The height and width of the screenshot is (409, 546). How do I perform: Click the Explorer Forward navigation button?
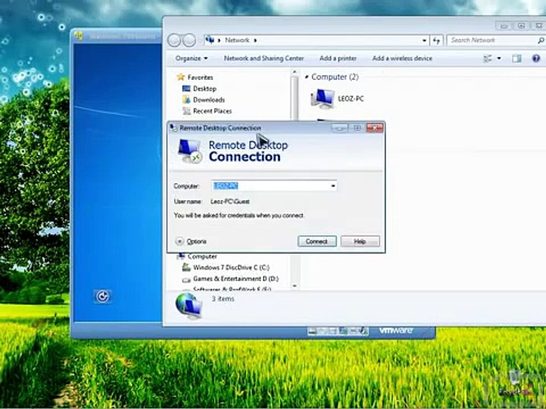pos(189,40)
